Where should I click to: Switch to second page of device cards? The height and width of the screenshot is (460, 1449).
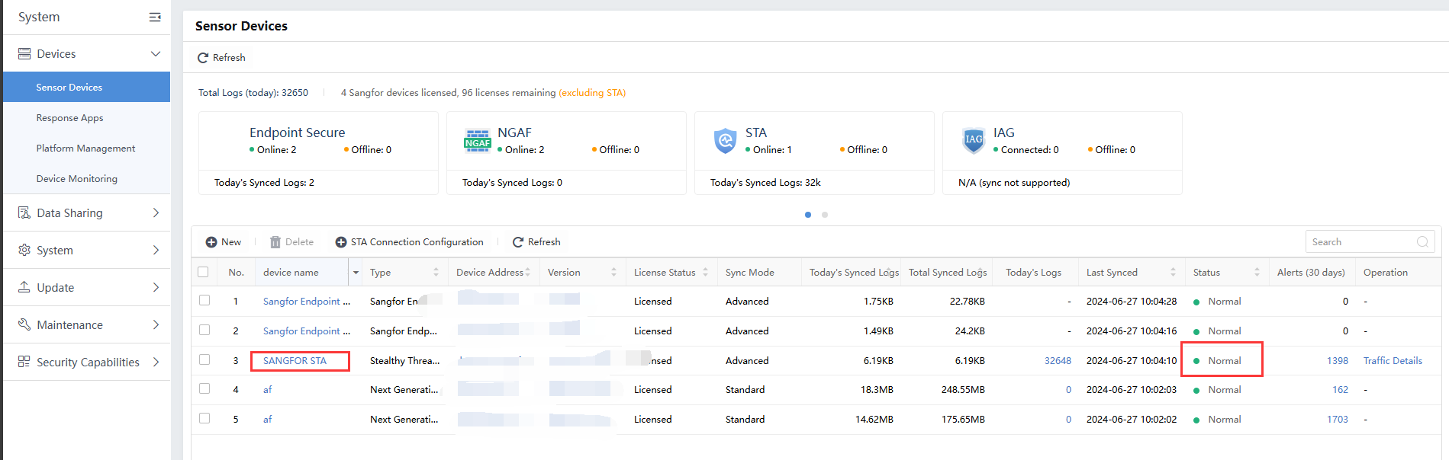[825, 215]
